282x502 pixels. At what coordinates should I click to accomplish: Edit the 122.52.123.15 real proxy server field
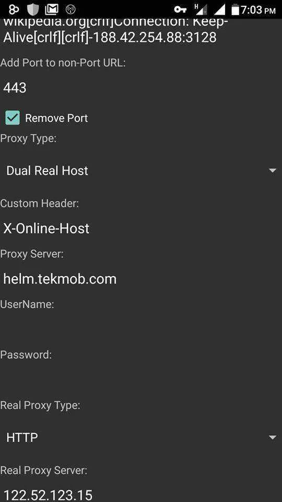coord(141,495)
